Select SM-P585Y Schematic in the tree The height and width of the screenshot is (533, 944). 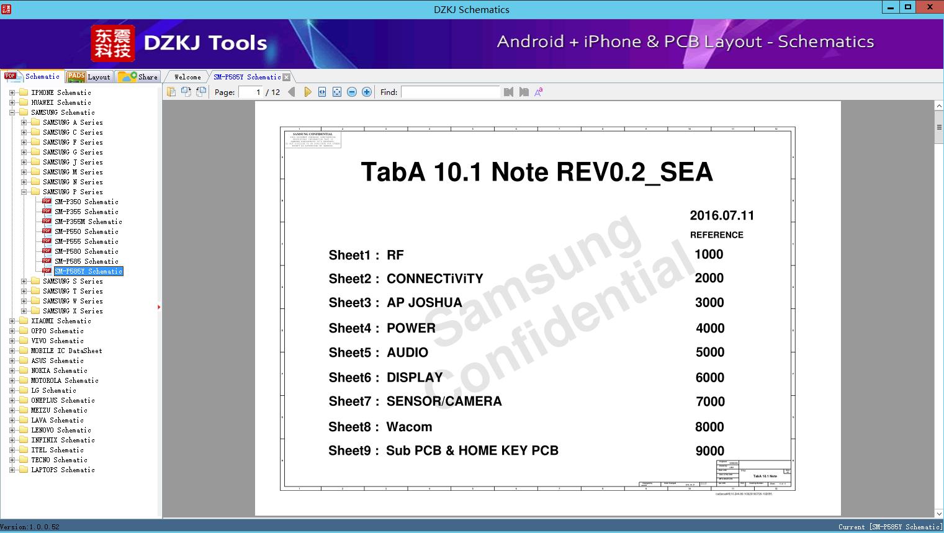pyautogui.click(x=89, y=271)
